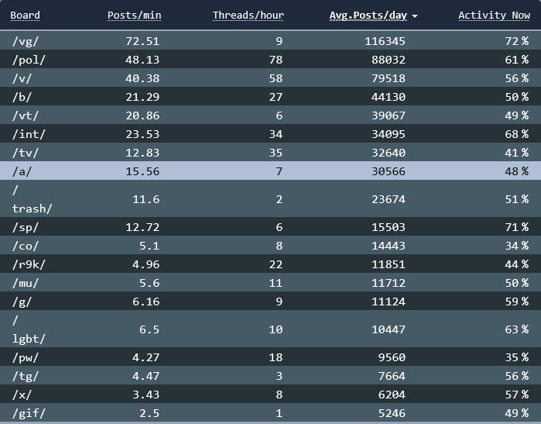The width and height of the screenshot is (541, 424).
Task: Select the /pw/ board cell
Action: [26, 357]
